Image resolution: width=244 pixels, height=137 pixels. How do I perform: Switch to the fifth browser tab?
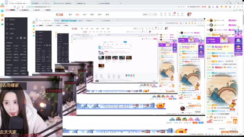(x=108, y=3)
